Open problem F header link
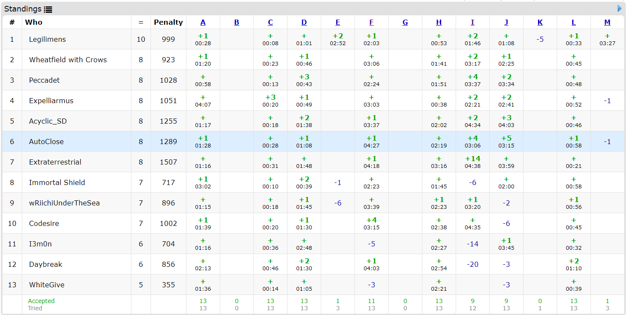Viewport: 628px width, 315px height. (x=371, y=23)
